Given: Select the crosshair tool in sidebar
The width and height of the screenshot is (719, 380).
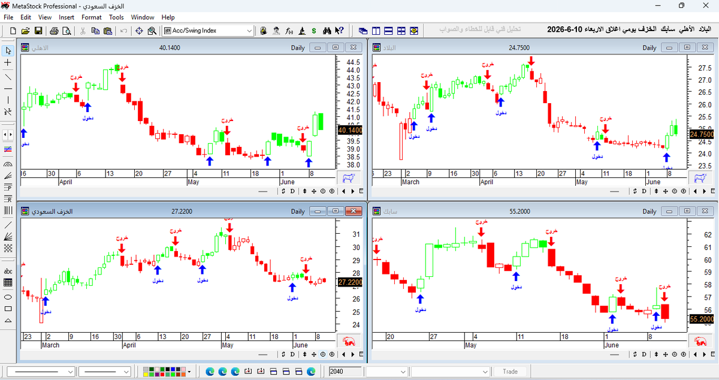Looking at the screenshot, I should click(8, 62).
